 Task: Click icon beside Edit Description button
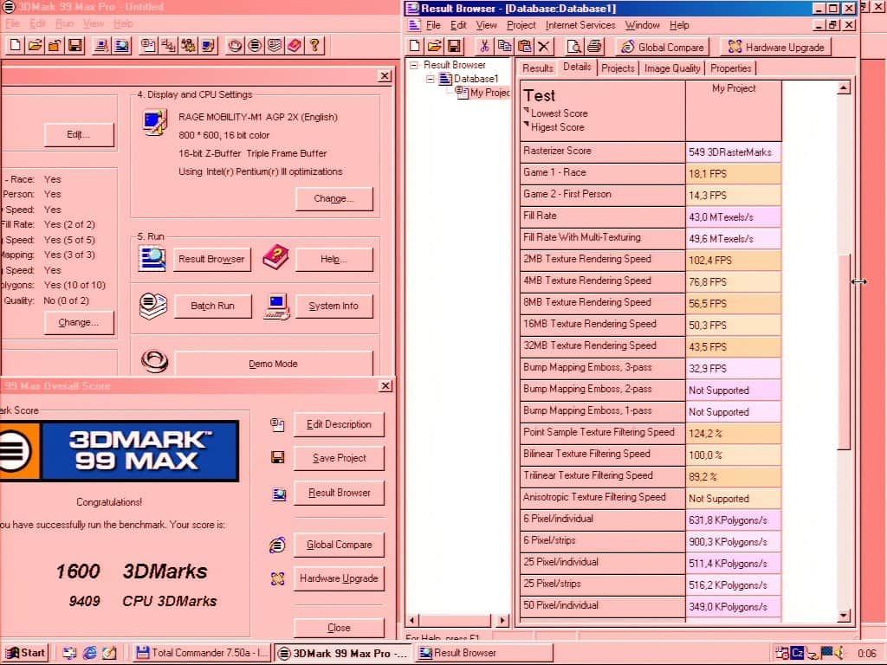[x=277, y=424]
